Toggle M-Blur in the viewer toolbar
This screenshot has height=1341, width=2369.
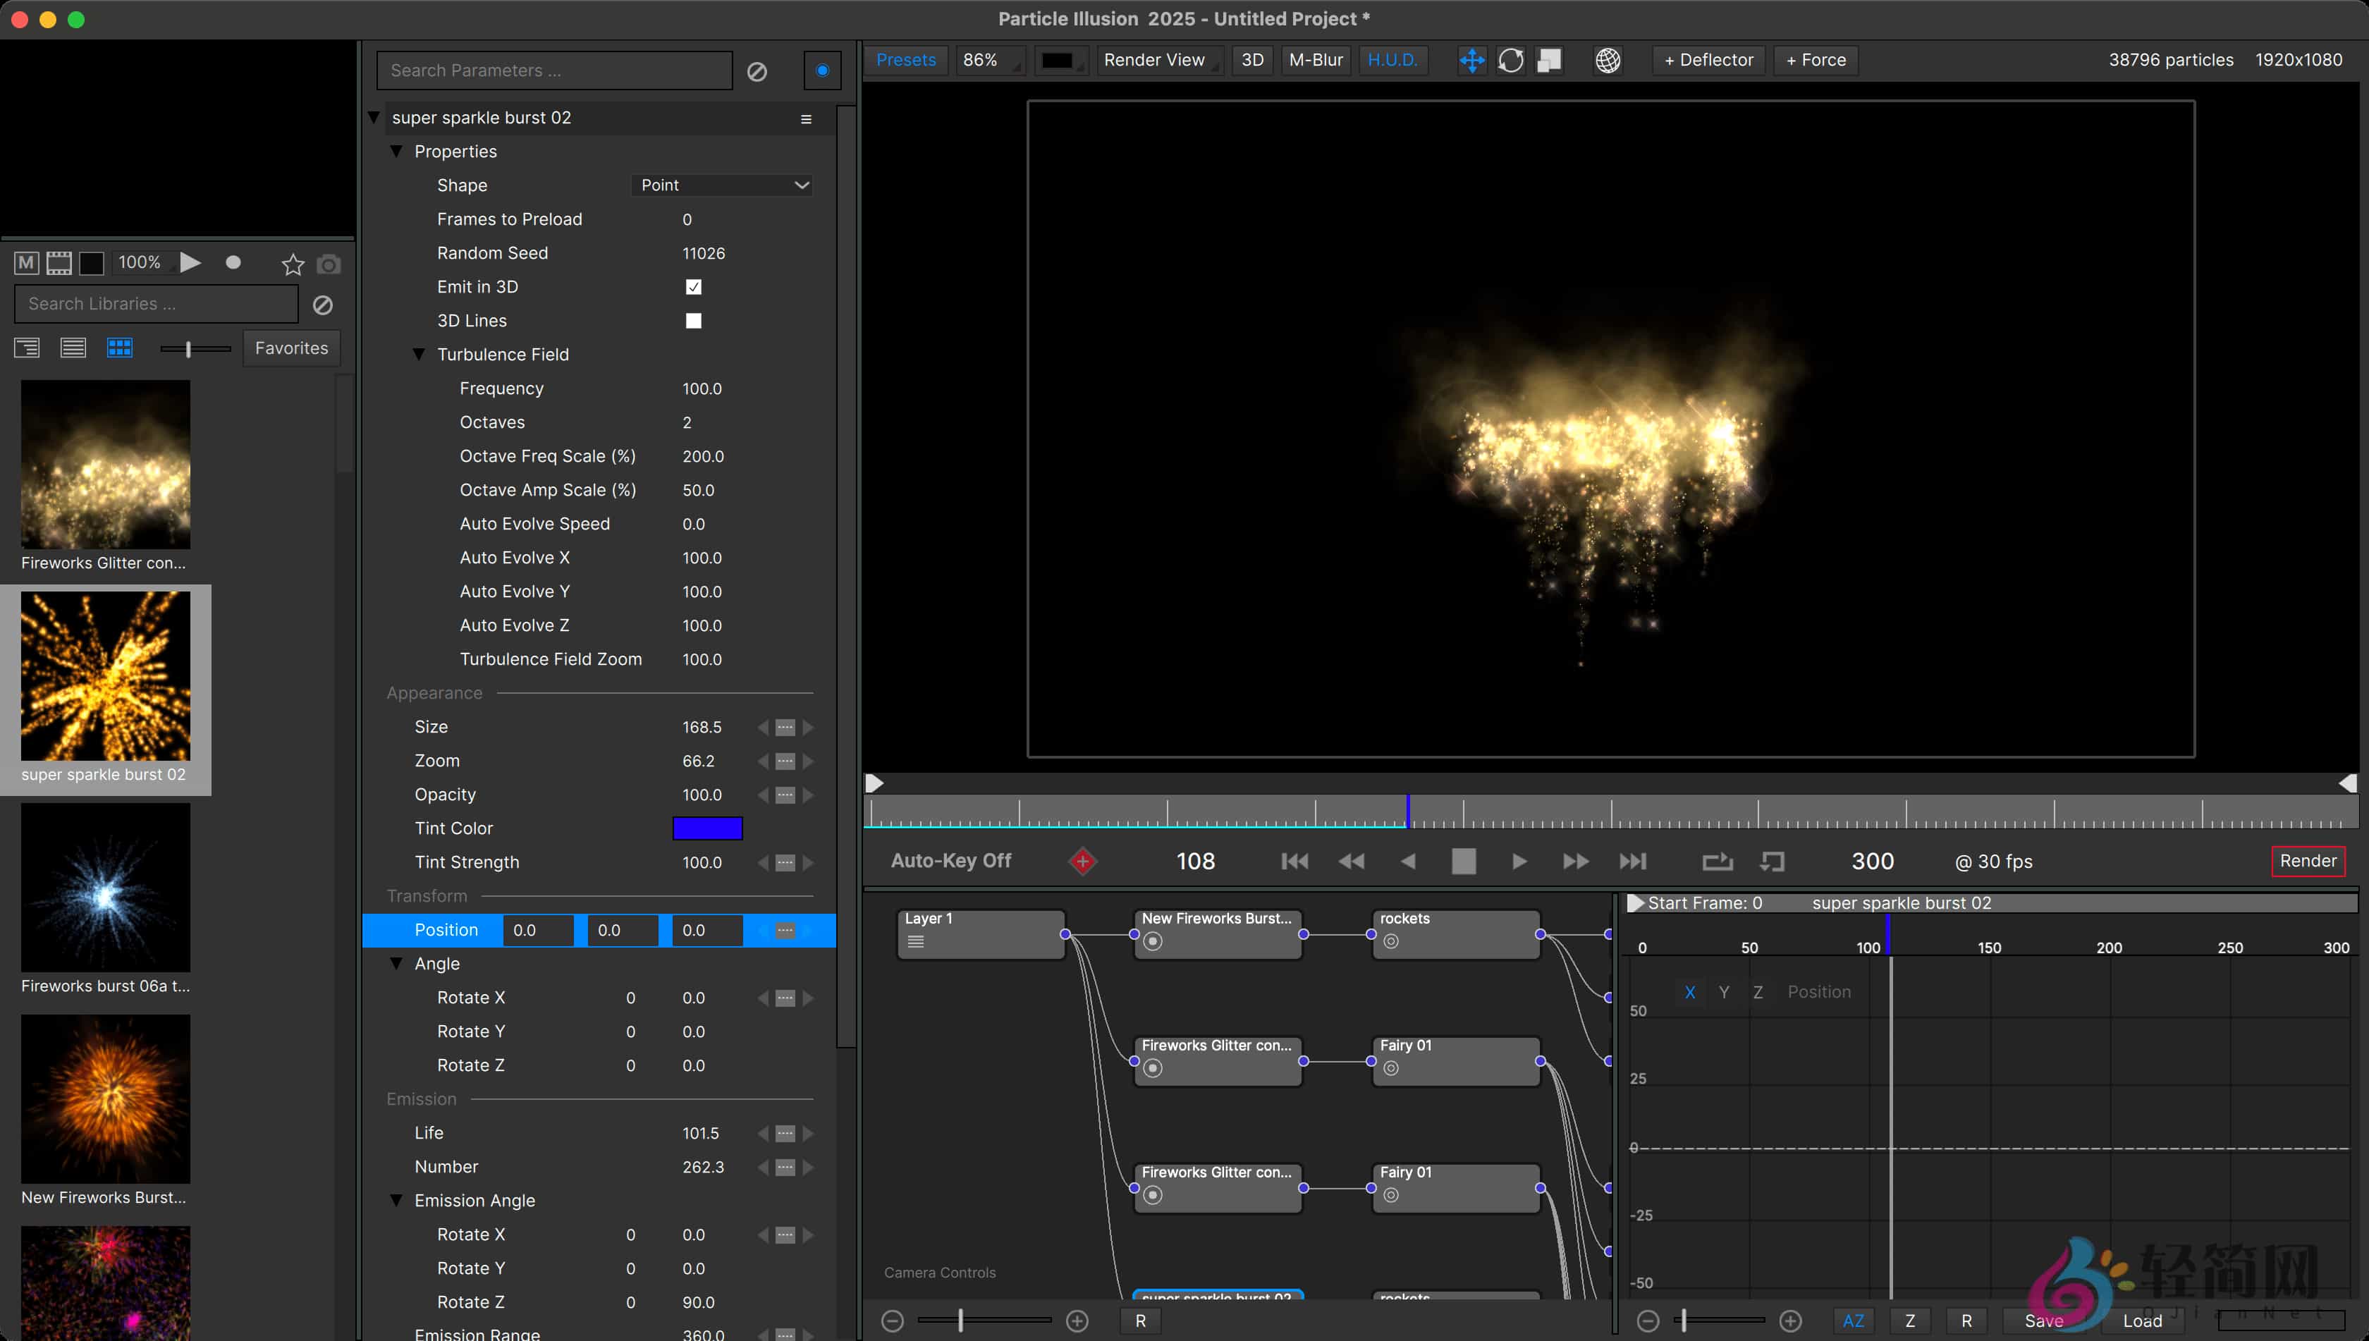pyautogui.click(x=1316, y=60)
